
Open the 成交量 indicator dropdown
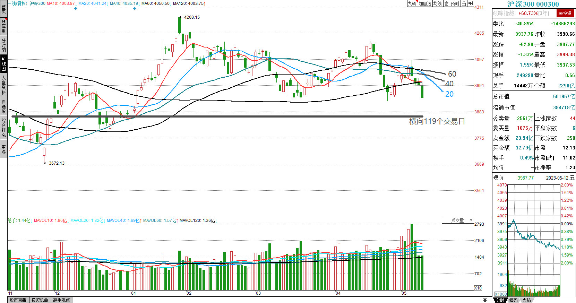click(x=458, y=220)
